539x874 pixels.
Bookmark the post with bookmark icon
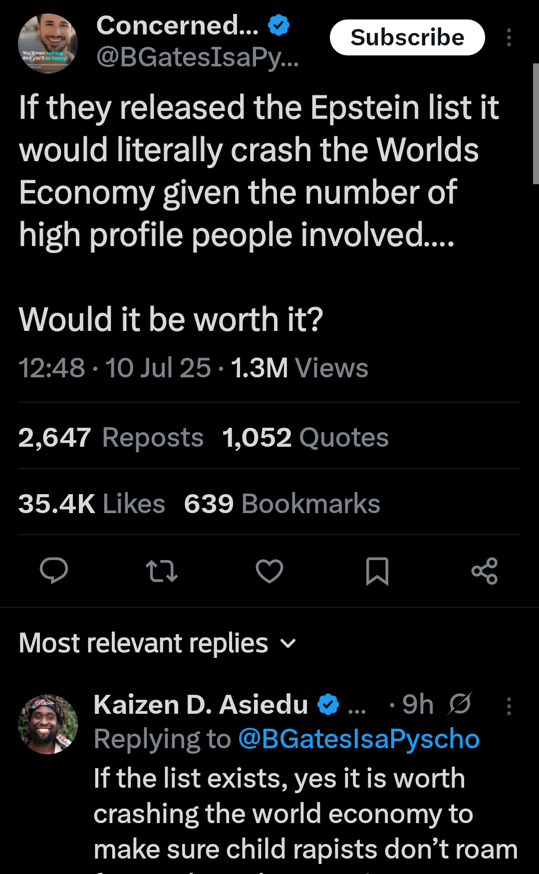coord(377,571)
